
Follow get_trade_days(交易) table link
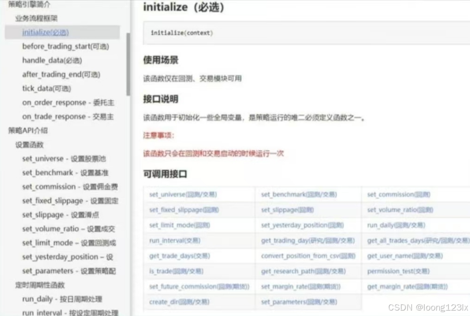180,256
